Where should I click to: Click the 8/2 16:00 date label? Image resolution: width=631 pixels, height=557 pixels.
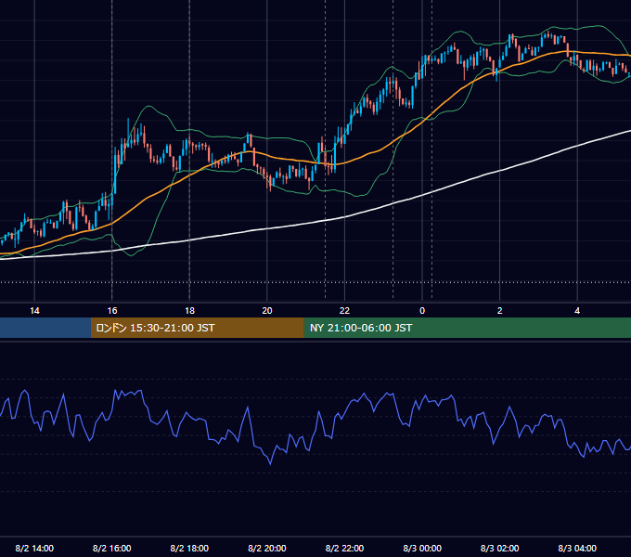point(112,549)
